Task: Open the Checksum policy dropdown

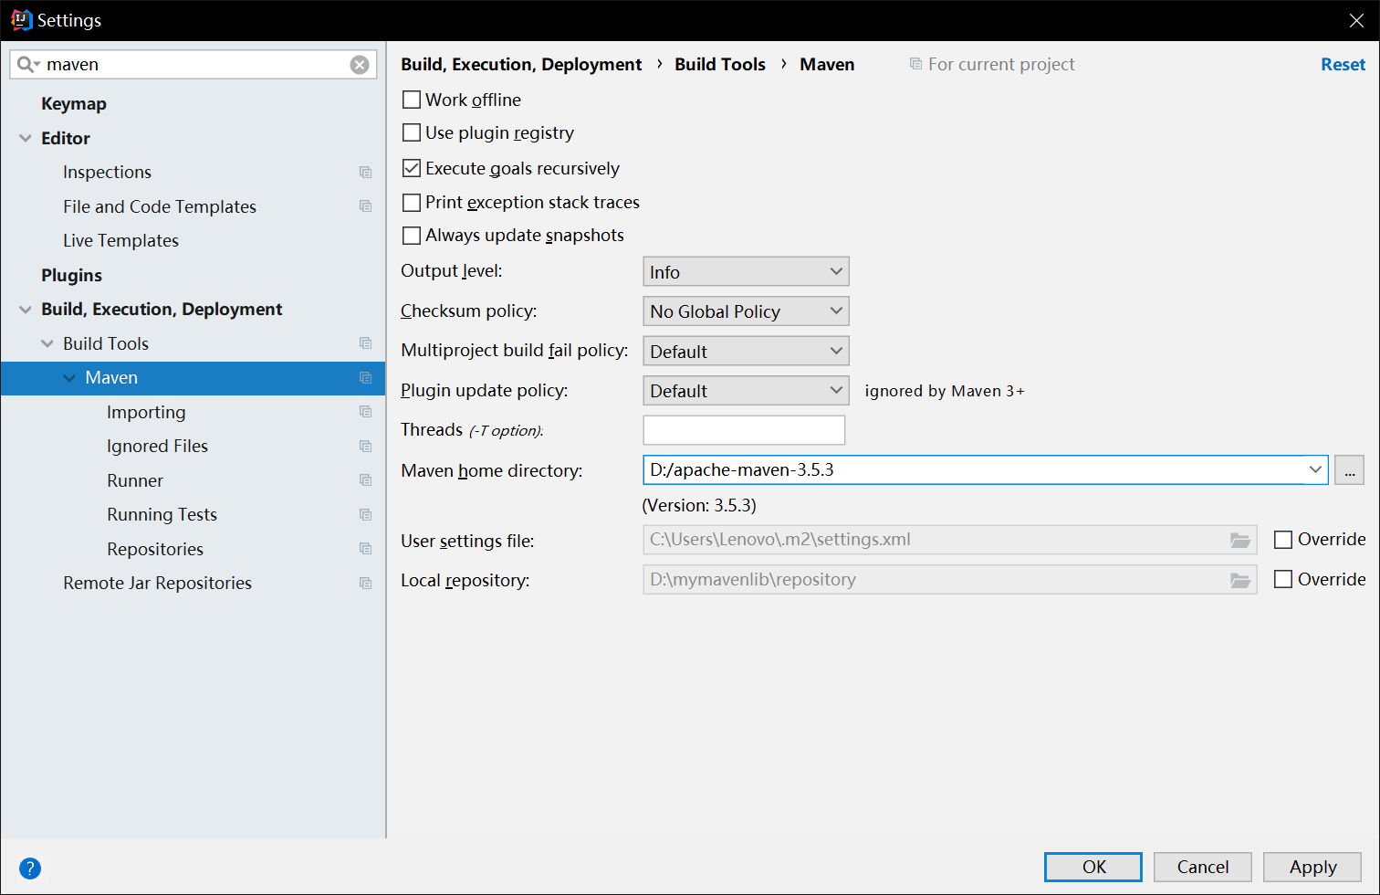Action: click(746, 311)
